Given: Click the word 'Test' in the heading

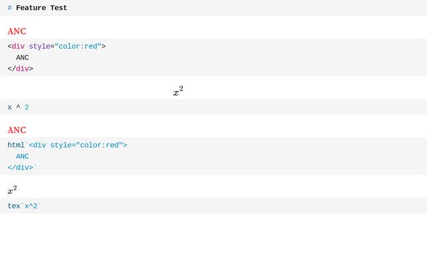Looking at the screenshot, I should 57,8.
